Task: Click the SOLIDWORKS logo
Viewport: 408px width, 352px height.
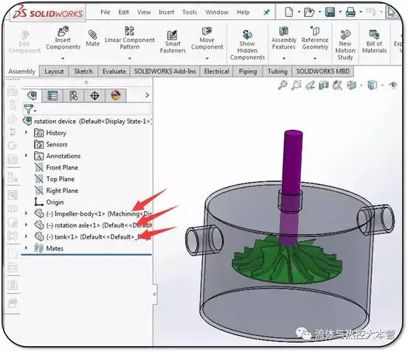Action: click(x=48, y=13)
